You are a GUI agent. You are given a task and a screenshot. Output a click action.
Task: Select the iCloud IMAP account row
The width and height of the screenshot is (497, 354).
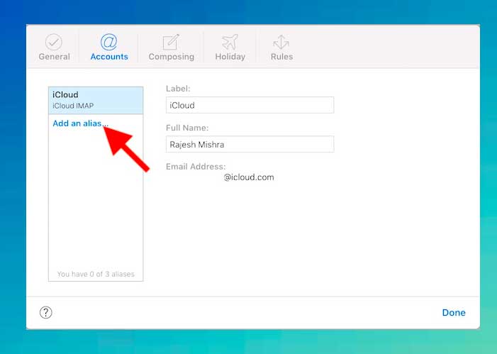pyautogui.click(x=96, y=100)
